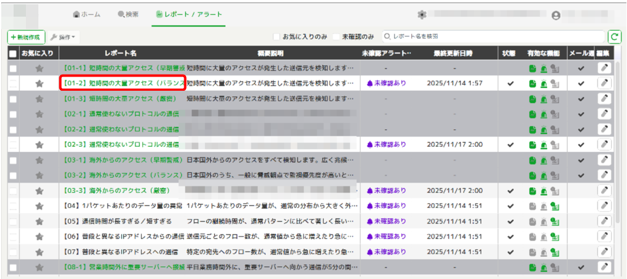The width and height of the screenshot is (627, 279).
Task: Click green alert siren icon in row 【02-3】
Action: (x=544, y=145)
